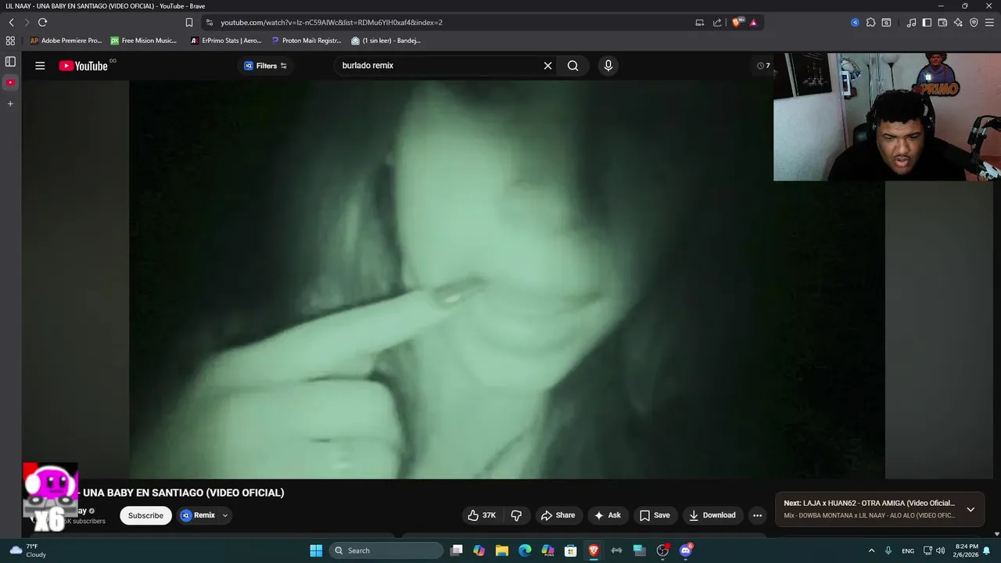Open the Windows Start menu
This screenshot has width=1001, height=563.
click(316, 550)
